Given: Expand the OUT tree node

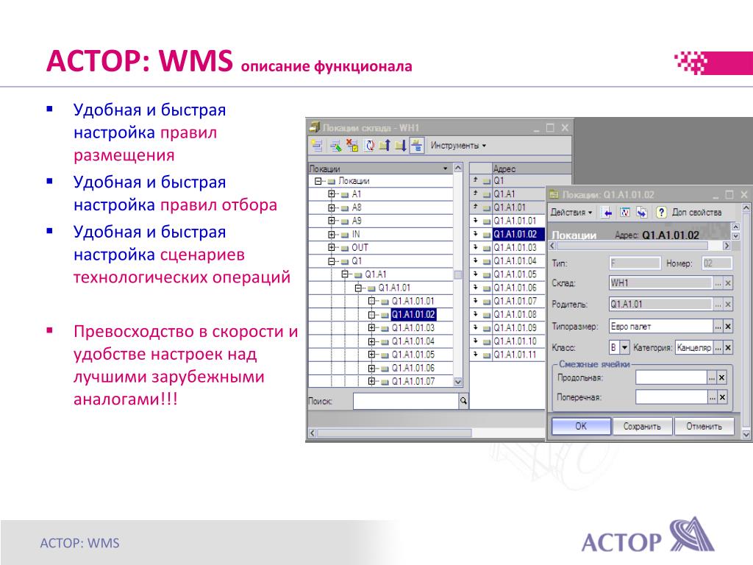Looking at the screenshot, I should tap(332, 247).
